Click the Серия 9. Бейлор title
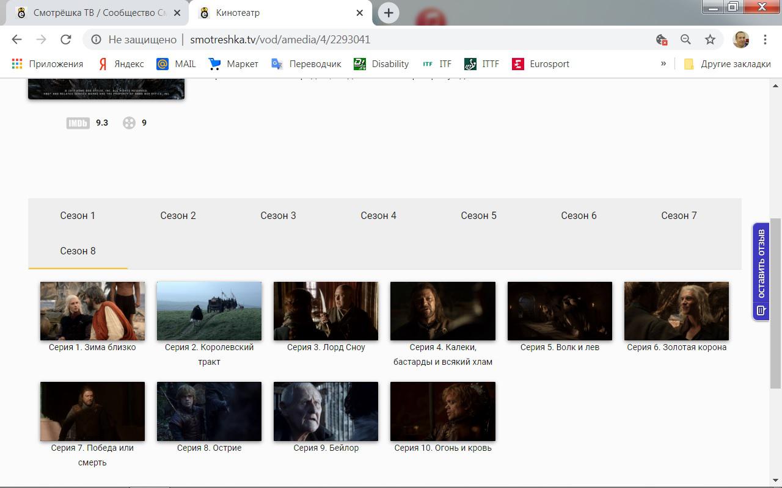The width and height of the screenshot is (782, 488). pyautogui.click(x=326, y=448)
